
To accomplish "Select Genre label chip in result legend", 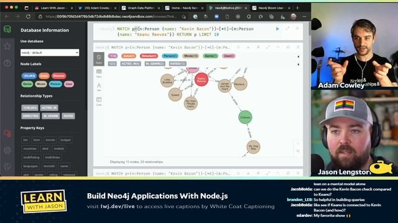I will coord(211,56).
